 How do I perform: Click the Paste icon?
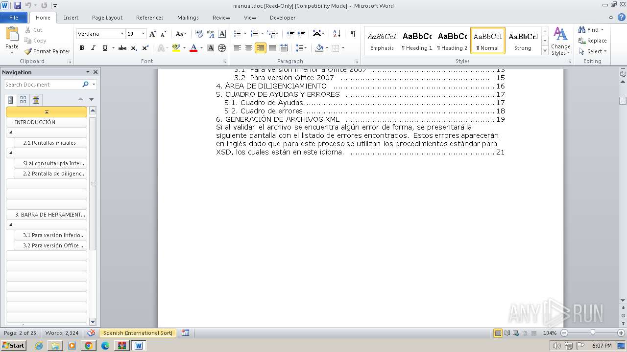tap(12, 34)
